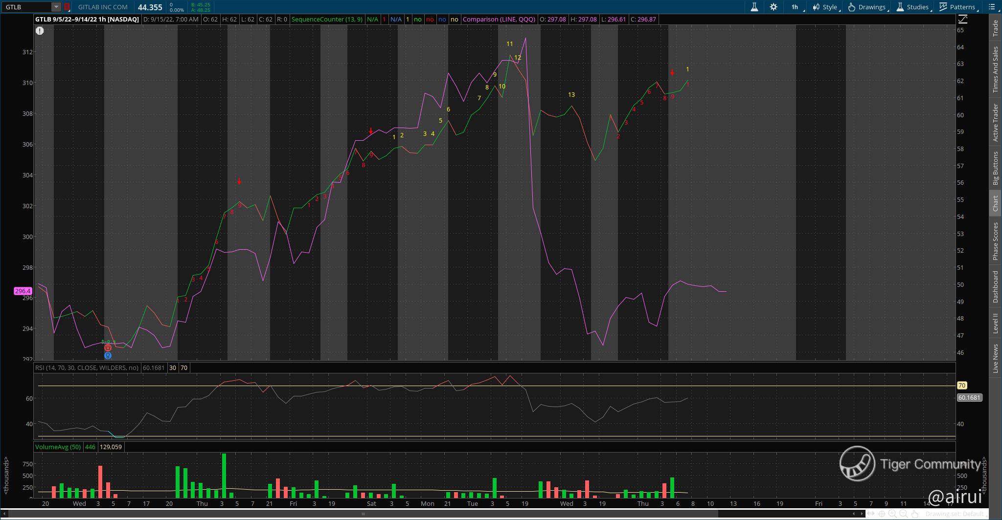Select the pointing hand drawing tool at bottom
The height and width of the screenshot is (520, 1002).
click(x=915, y=514)
